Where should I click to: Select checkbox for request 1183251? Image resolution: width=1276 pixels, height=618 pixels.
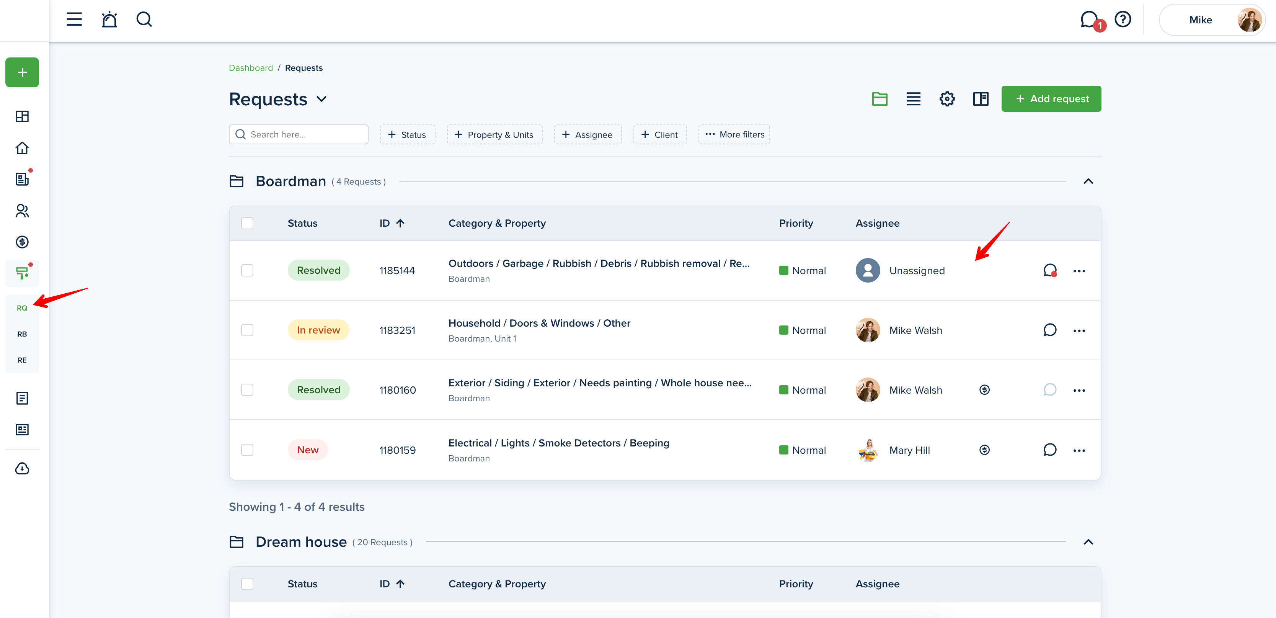[247, 330]
